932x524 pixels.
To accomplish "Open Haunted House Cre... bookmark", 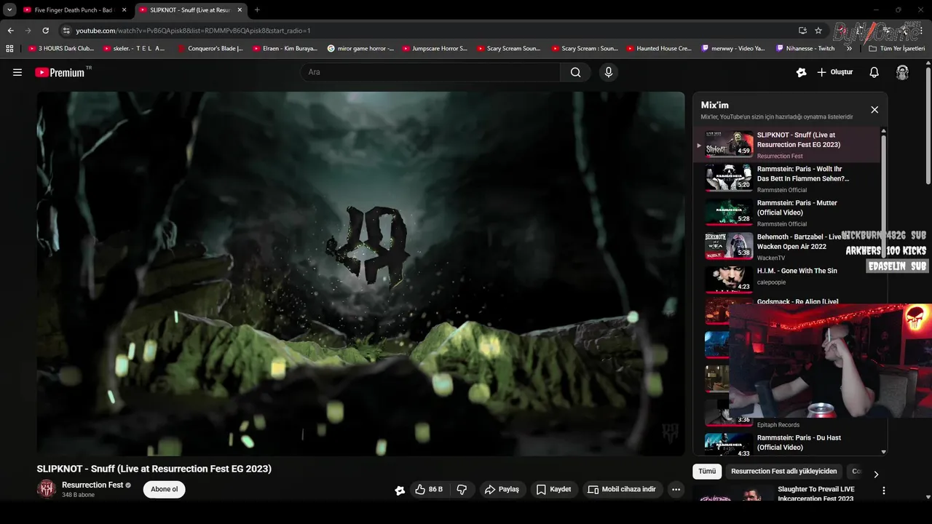I will pyautogui.click(x=659, y=49).
